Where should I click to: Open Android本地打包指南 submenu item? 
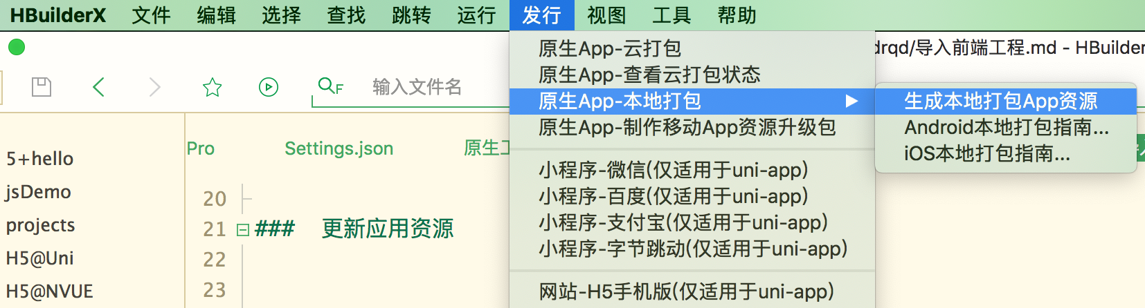[1006, 128]
